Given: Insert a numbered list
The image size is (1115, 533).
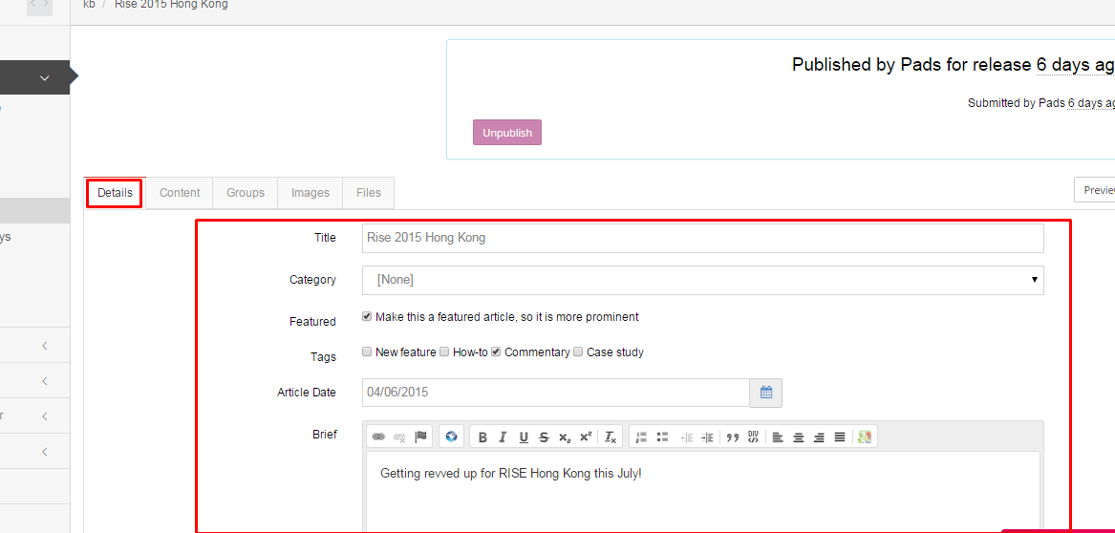Looking at the screenshot, I should [641, 437].
